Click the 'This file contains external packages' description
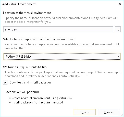 click(x=63, y=74)
